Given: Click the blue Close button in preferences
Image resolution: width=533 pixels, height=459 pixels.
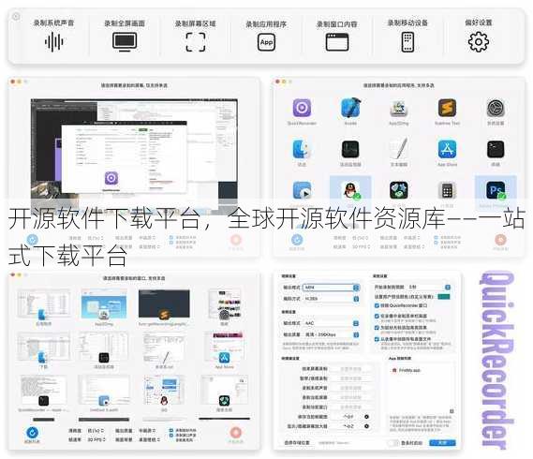Looking at the screenshot, I should [442, 443].
